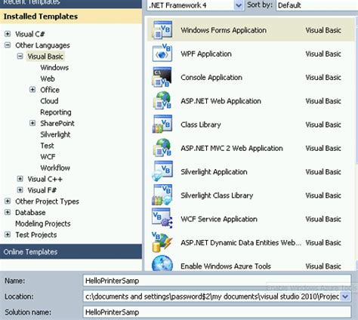The height and width of the screenshot is (320, 358).
Task: Expand the Database node
Action: 8,212
